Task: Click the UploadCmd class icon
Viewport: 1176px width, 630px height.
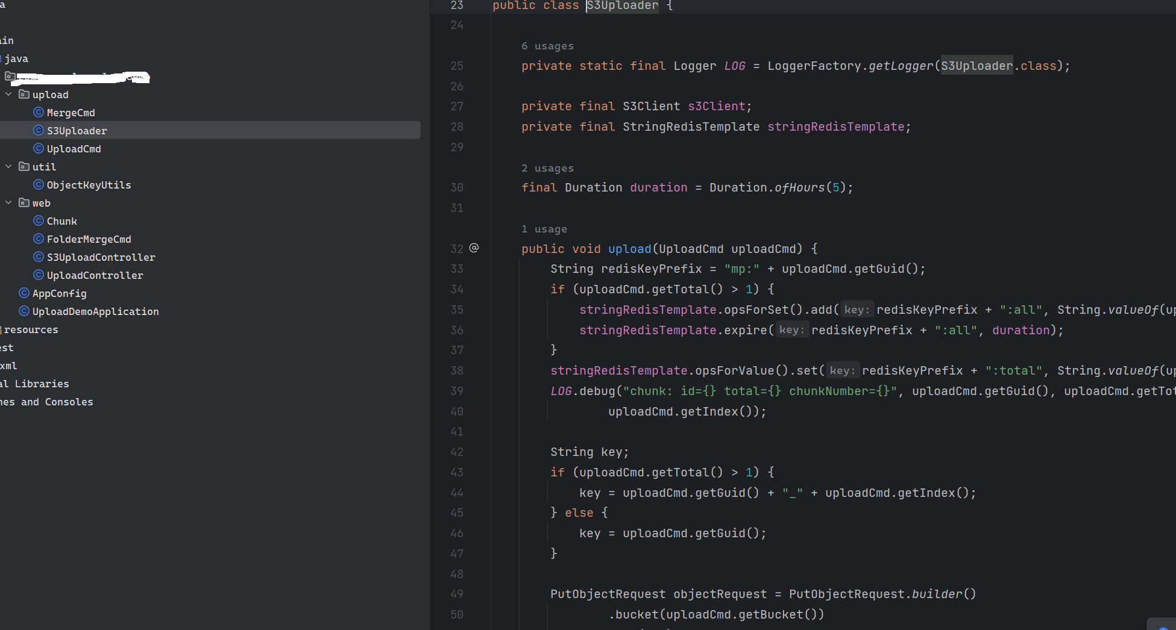Action: click(x=39, y=149)
